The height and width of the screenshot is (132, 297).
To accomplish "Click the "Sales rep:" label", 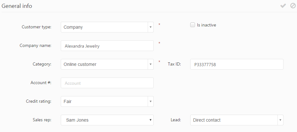I will pyautogui.click(x=42, y=120).
